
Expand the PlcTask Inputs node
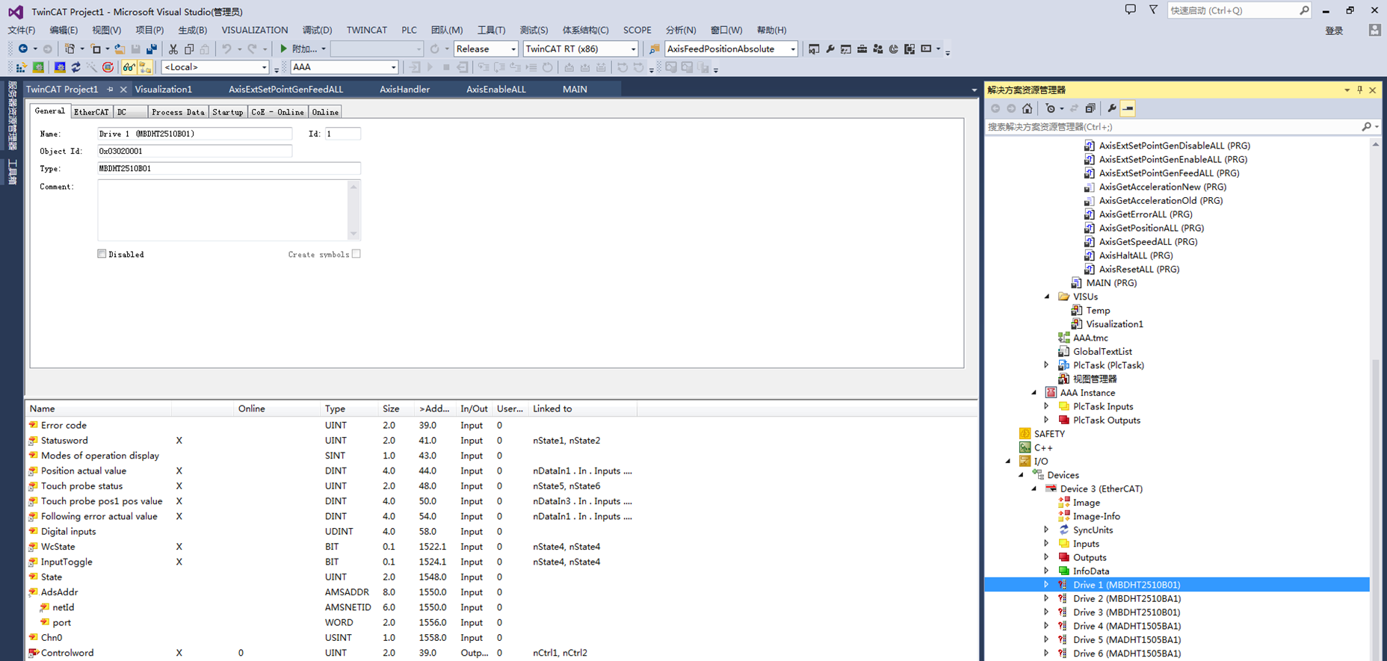tap(1046, 406)
